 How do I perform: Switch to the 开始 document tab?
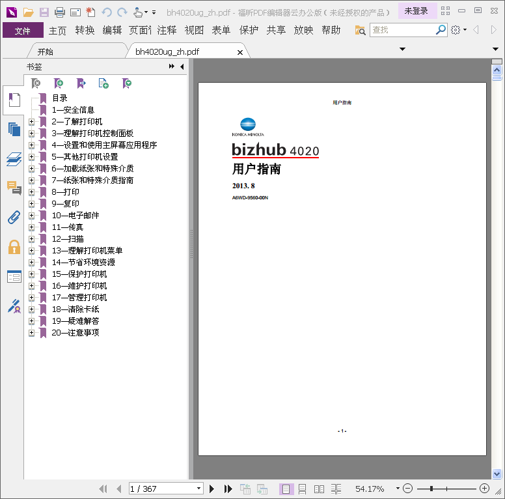[x=45, y=52]
